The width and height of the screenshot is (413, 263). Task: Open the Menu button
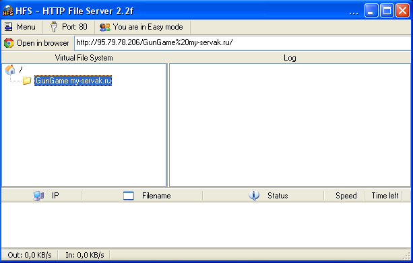pyautogui.click(x=20, y=27)
